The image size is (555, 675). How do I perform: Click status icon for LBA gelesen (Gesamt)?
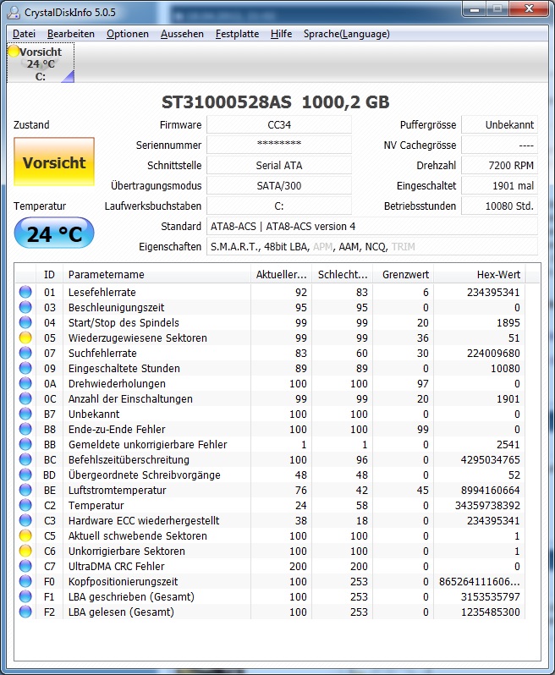click(x=25, y=612)
